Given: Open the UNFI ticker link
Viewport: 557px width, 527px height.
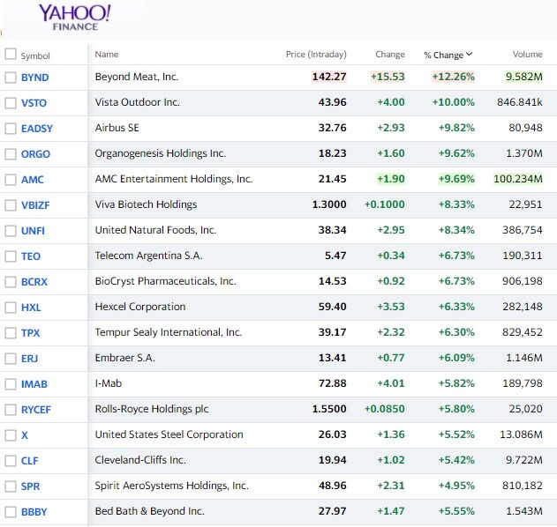Looking at the screenshot, I should pyautogui.click(x=33, y=231).
